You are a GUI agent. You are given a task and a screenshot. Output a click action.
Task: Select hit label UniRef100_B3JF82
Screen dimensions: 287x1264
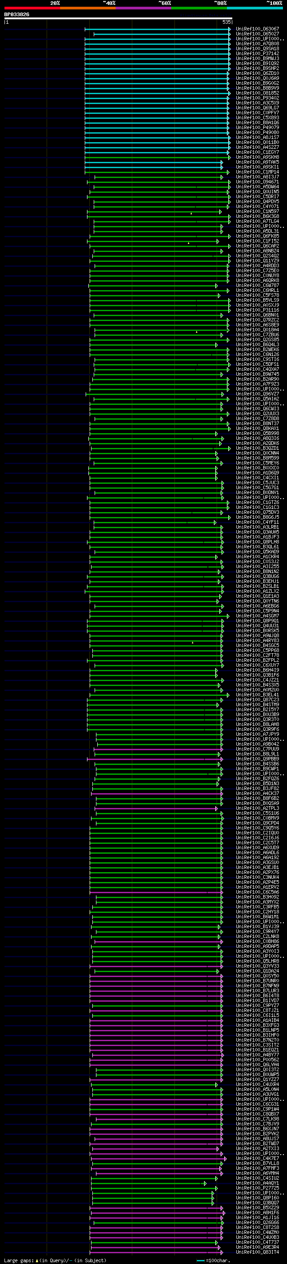pos(257,789)
